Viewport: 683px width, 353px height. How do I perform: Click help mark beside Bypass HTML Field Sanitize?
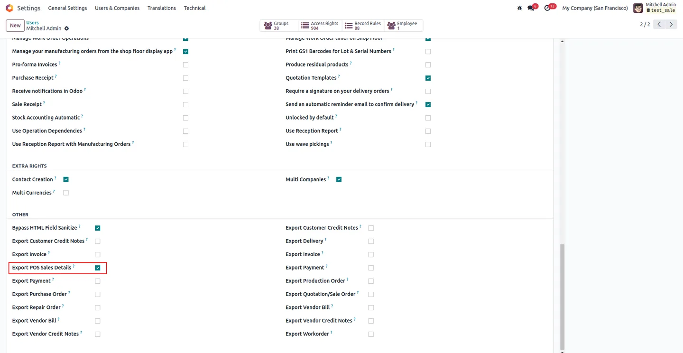(79, 226)
